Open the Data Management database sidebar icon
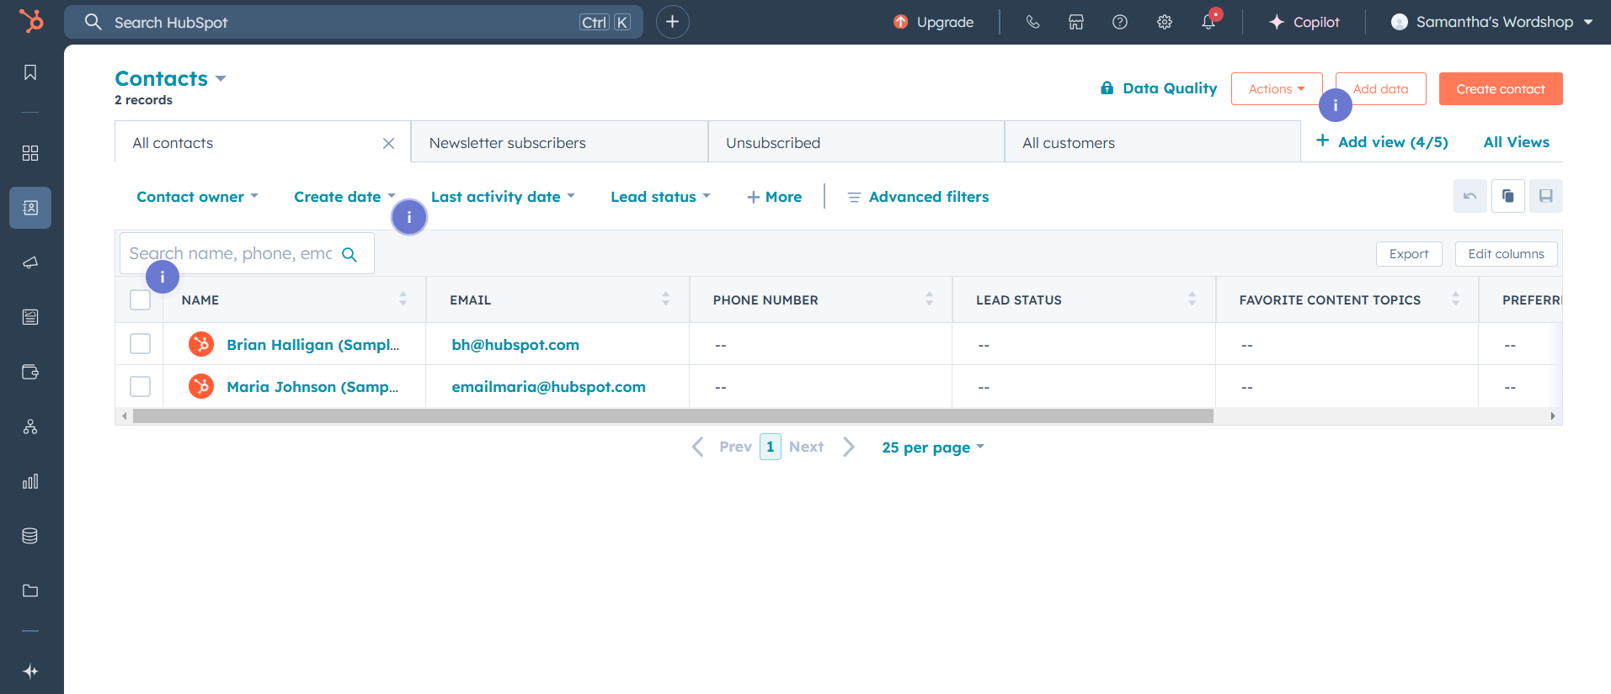 coord(30,536)
